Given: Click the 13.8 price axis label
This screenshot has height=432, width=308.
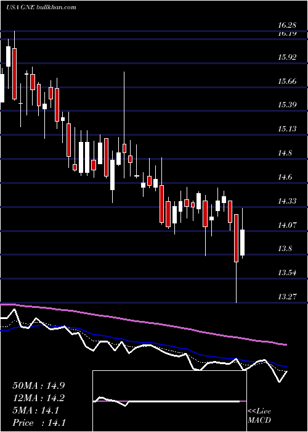Looking at the screenshot, I should [285, 249].
